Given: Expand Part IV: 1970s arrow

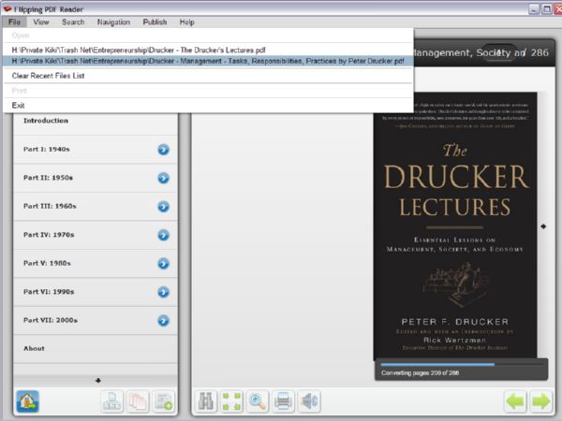Looking at the screenshot, I should click(163, 235).
